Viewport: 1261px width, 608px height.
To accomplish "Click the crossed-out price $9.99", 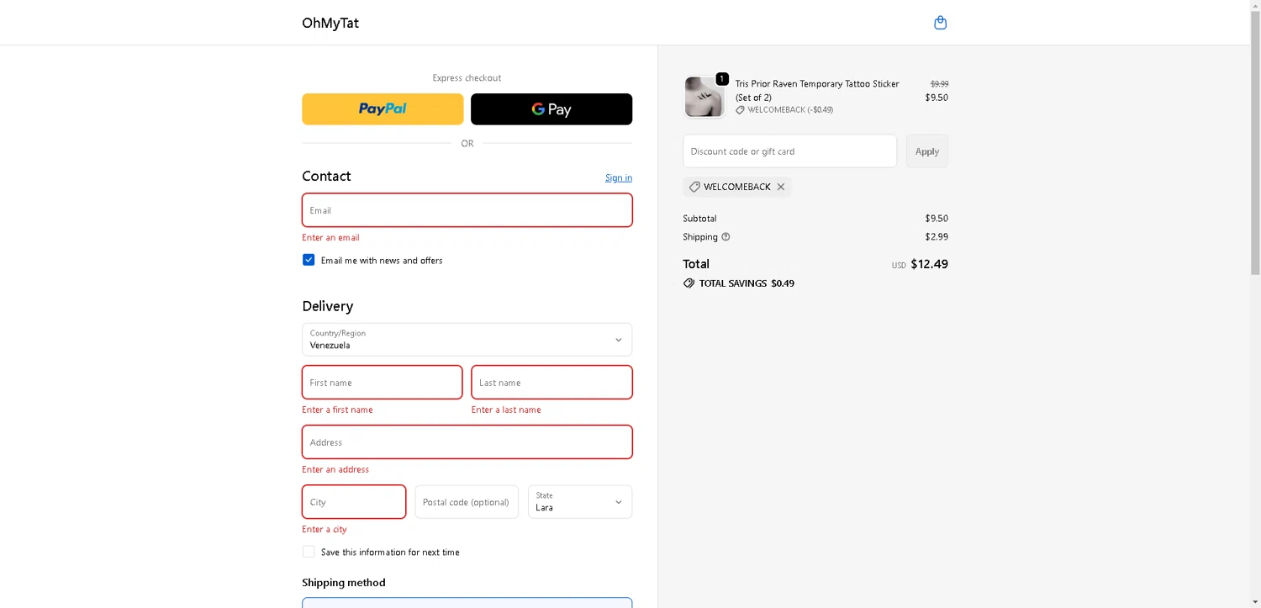I will pos(939,84).
